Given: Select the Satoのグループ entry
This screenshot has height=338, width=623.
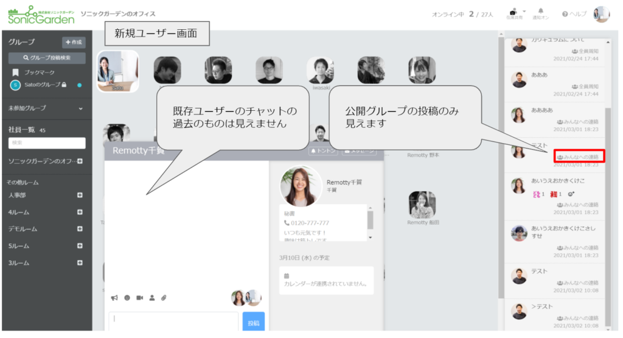Looking at the screenshot, I should 44,85.
